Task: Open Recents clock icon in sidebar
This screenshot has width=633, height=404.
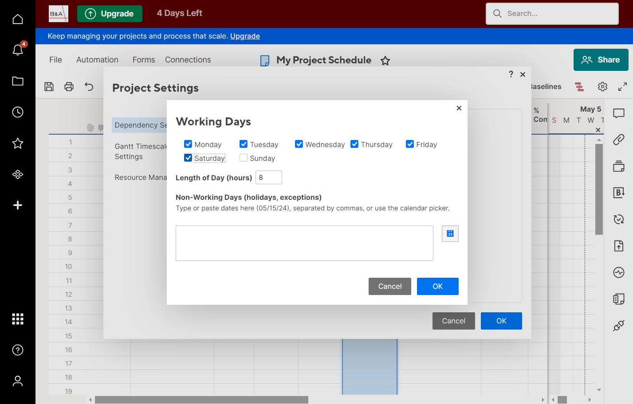Action: (18, 112)
